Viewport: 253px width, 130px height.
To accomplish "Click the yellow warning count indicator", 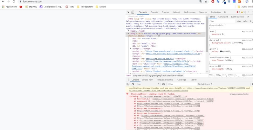I will click(x=243, y=12).
